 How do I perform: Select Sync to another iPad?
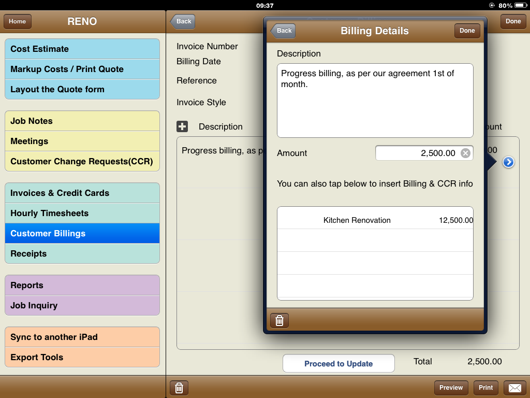click(82, 337)
